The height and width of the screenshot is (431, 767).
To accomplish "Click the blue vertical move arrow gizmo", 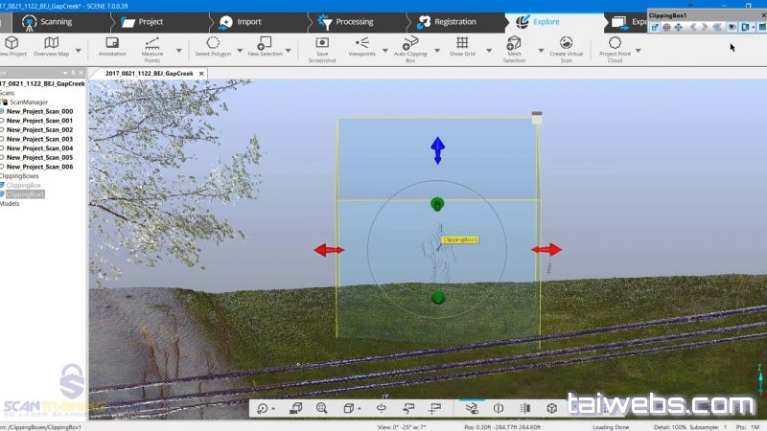I will 437,149.
